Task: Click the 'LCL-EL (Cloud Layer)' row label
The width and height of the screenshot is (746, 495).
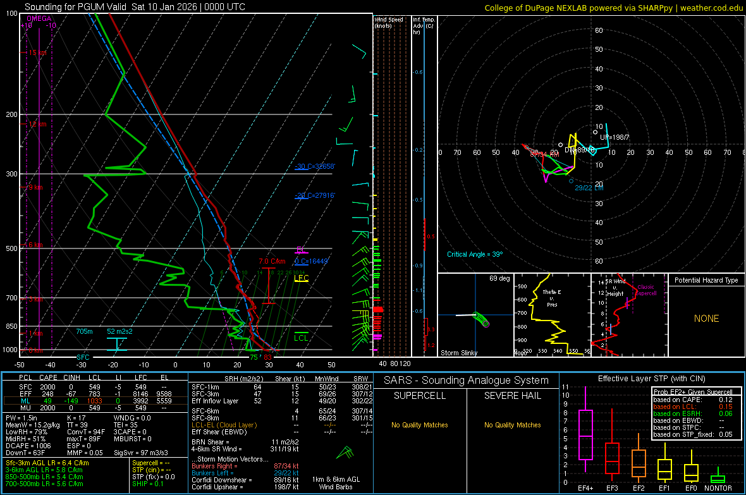Action: click(224, 425)
